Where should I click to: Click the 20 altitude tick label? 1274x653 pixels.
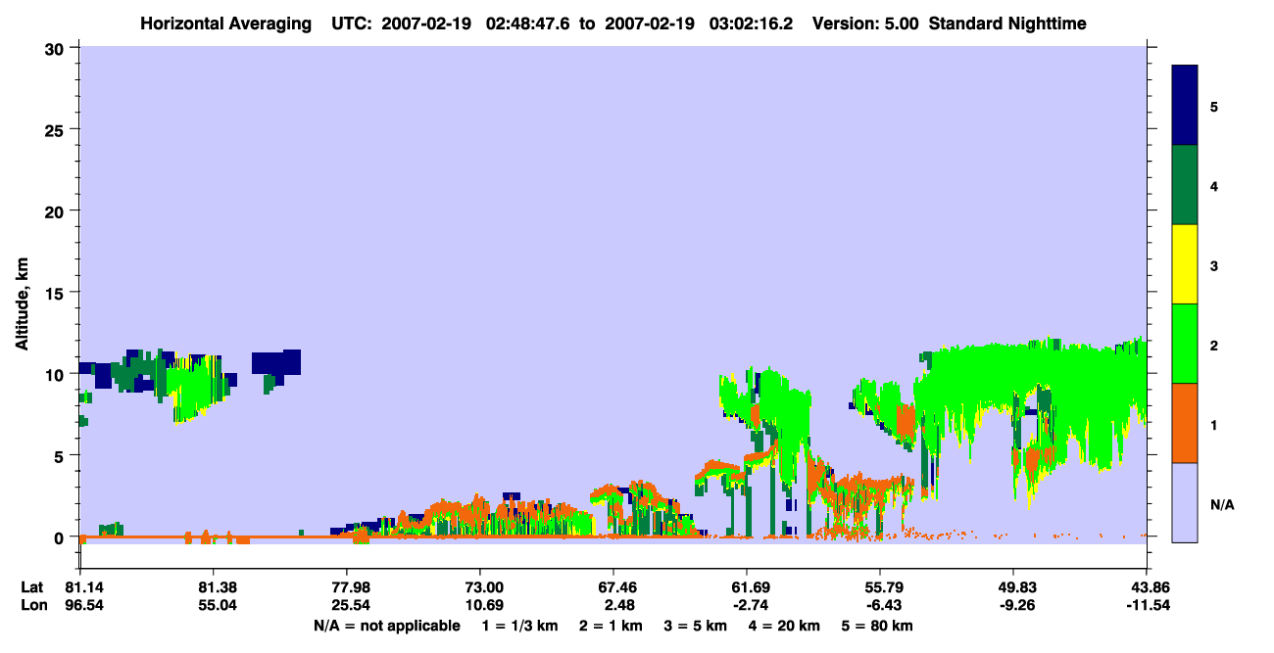[57, 211]
